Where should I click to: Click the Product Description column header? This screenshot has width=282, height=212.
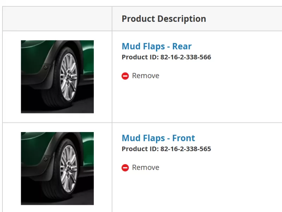click(164, 19)
